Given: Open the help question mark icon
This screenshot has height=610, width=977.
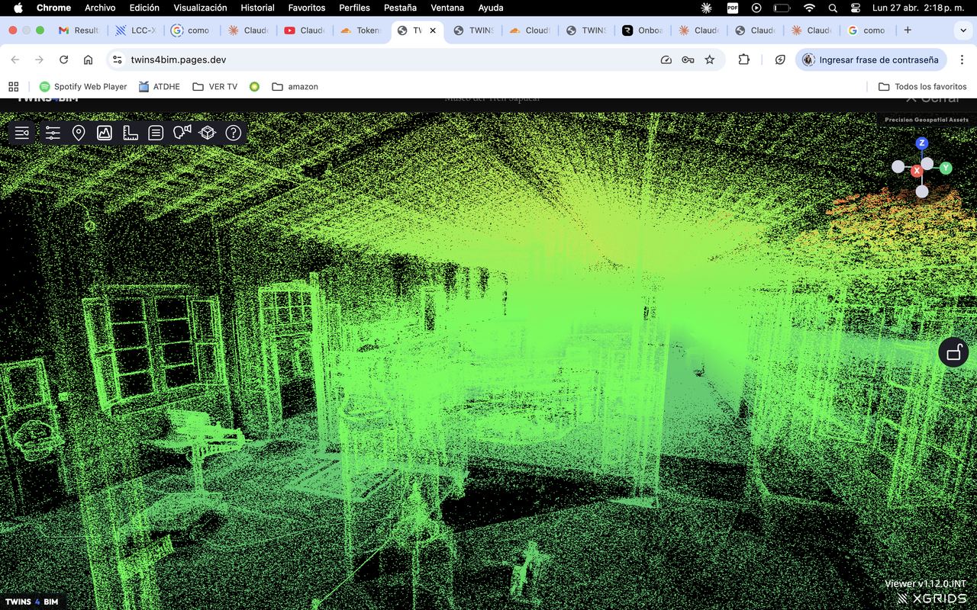Looking at the screenshot, I should point(234,133).
